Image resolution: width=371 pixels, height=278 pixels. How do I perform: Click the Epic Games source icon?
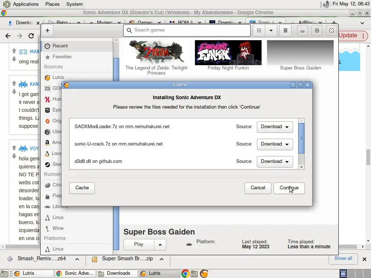47,110
